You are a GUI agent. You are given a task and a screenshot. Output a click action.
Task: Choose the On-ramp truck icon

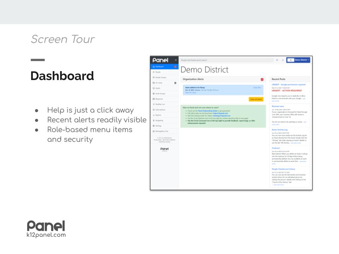pyautogui.click(x=154, y=83)
